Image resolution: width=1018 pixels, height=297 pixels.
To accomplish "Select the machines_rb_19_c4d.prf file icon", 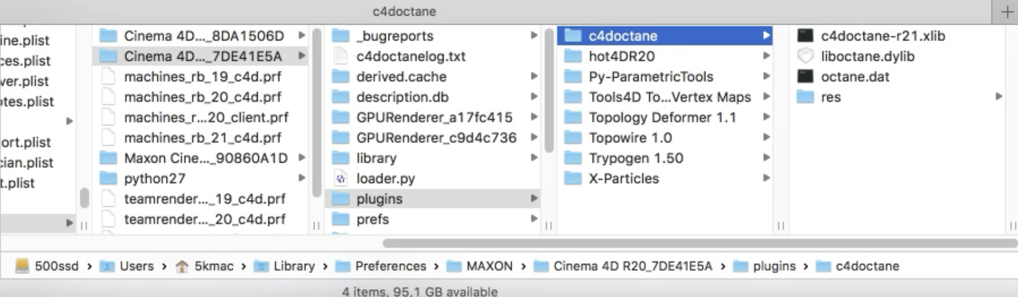I will point(109,77).
